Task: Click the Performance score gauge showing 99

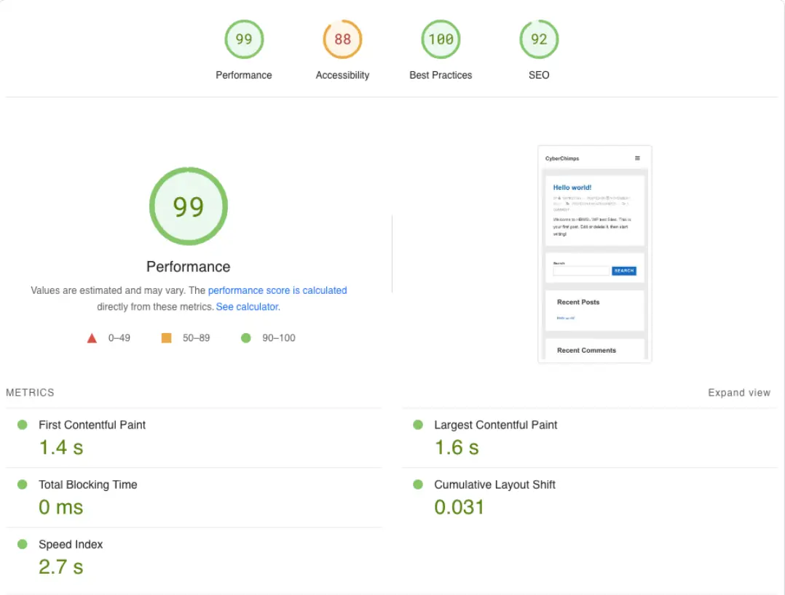Action: tap(244, 39)
